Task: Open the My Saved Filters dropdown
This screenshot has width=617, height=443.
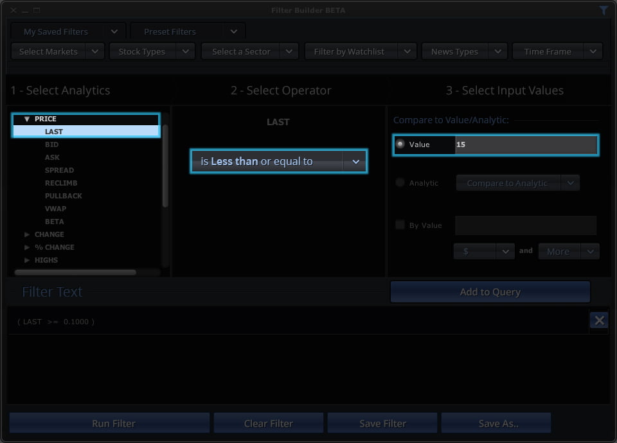Action: tap(114, 31)
